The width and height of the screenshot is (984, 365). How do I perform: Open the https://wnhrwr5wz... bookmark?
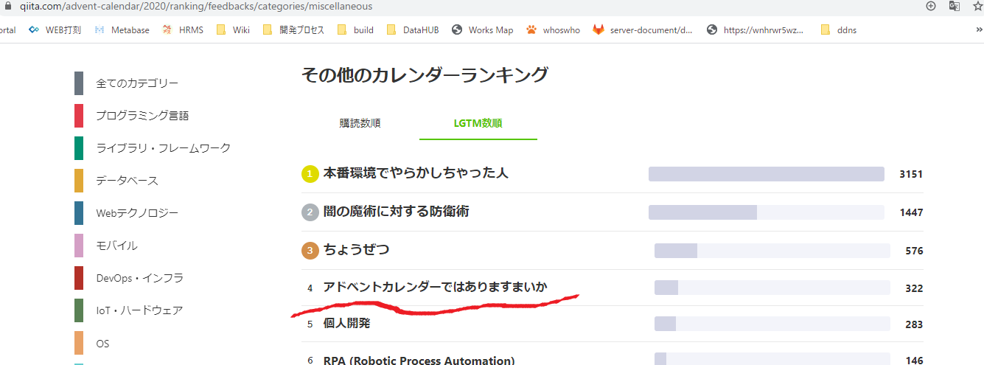[756, 30]
